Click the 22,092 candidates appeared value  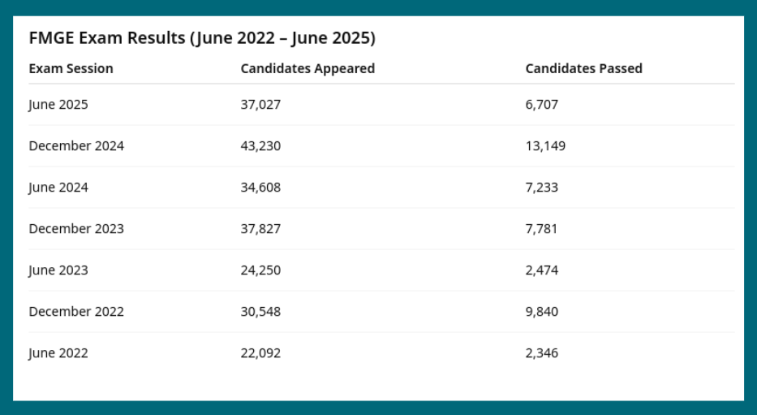[260, 353]
